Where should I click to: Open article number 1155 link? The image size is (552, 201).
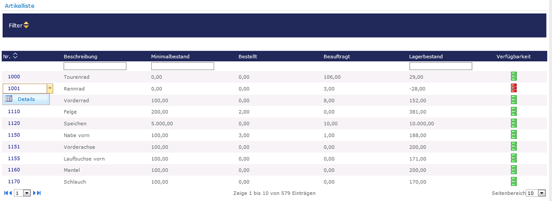(x=14, y=159)
